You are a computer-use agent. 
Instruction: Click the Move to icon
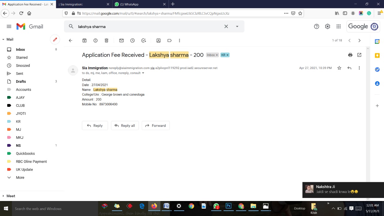point(158,40)
